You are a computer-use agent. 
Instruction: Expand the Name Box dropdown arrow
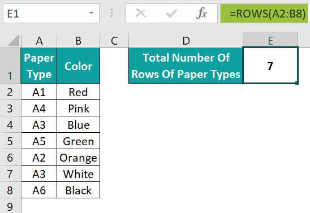pyautogui.click(x=91, y=13)
